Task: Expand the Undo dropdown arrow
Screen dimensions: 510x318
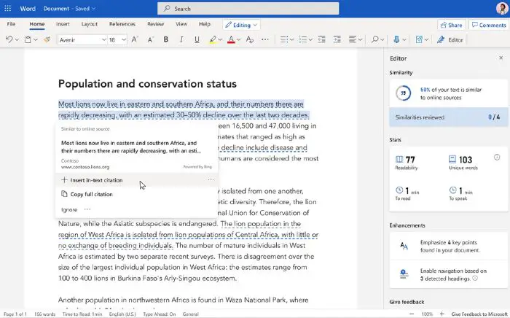Action: (x=17, y=39)
